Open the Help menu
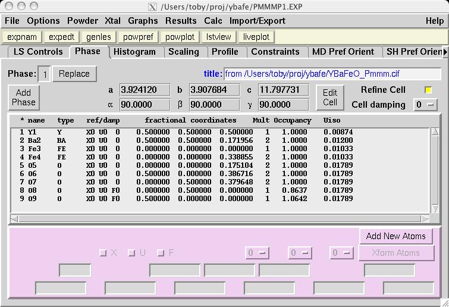Screen dimensions: 449x307 434,21
